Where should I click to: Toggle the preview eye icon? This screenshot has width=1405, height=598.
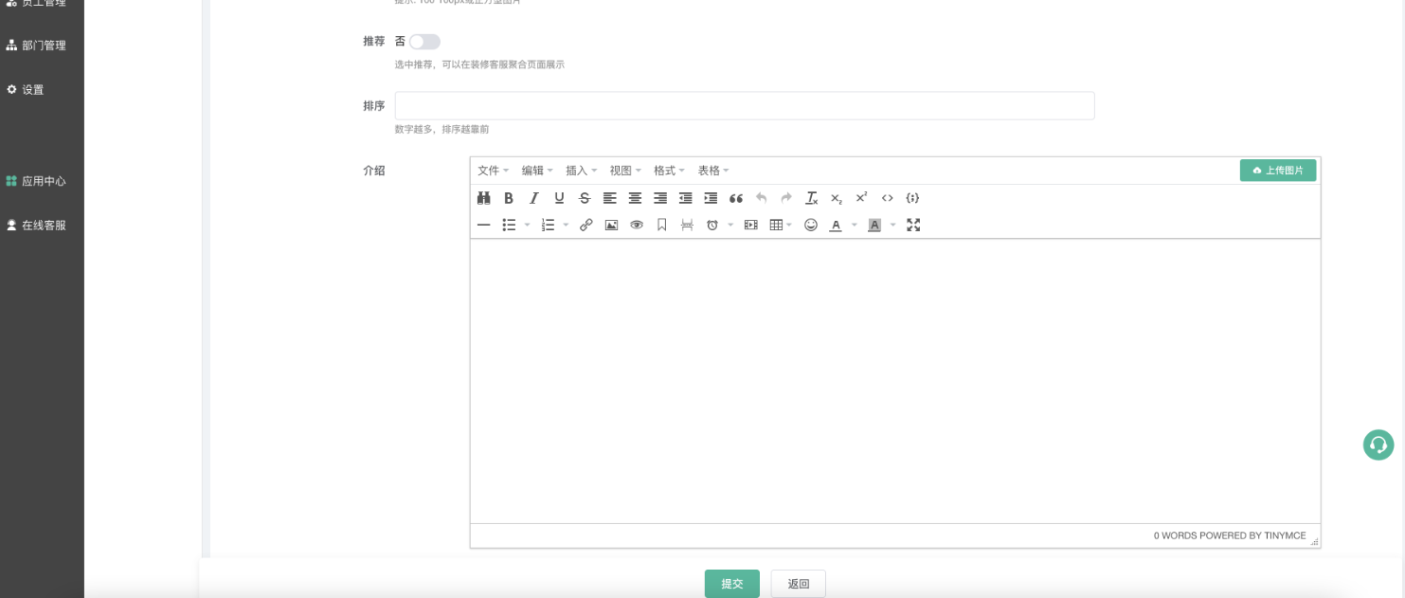(637, 225)
